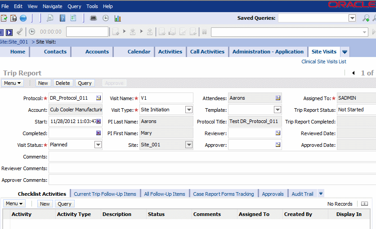This screenshot has width=376, height=229.
Task: Open the Start date calendar picker icon
Action: [98, 121]
